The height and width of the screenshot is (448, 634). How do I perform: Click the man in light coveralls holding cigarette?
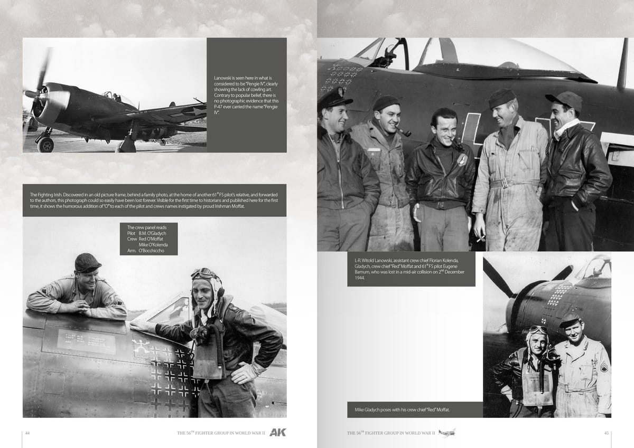507,174
